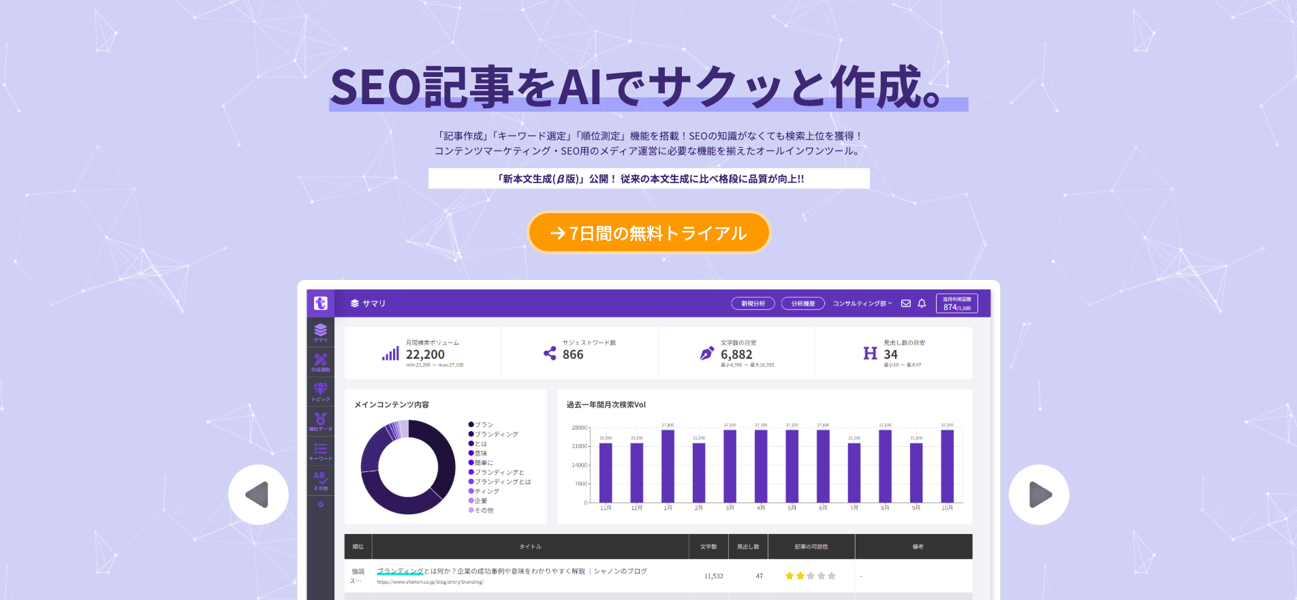Click the small play icon at sidebar bottom
Viewport: 1297px width, 600px height.
320,505
